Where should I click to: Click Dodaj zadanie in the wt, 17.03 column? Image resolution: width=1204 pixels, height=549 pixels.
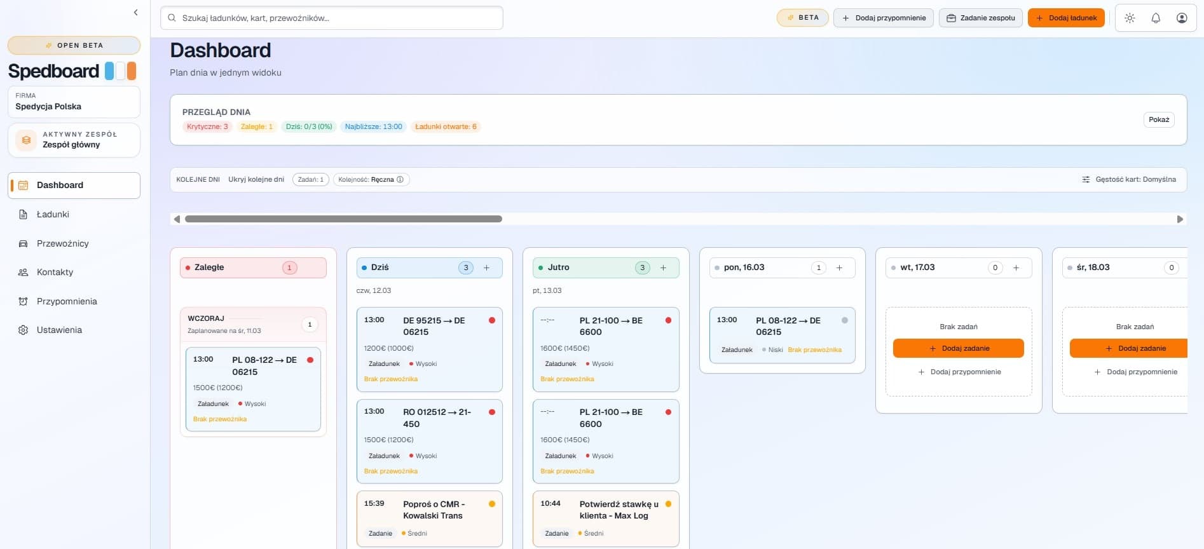click(958, 348)
